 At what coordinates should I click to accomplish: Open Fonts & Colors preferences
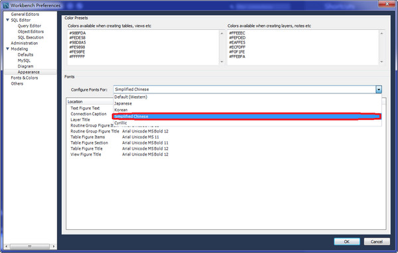pyautogui.click(x=25, y=78)
